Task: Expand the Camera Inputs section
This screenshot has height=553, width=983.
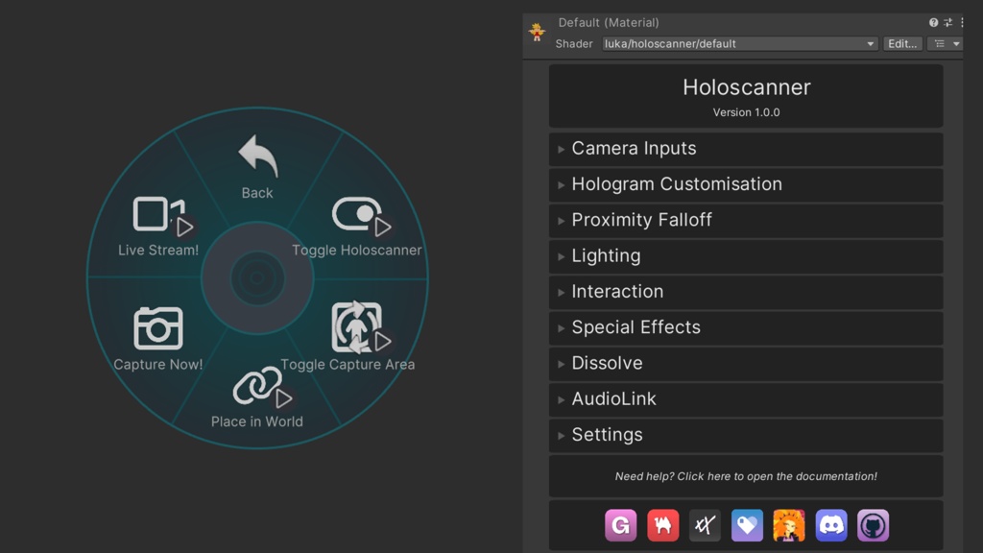Action: point(635,148)
